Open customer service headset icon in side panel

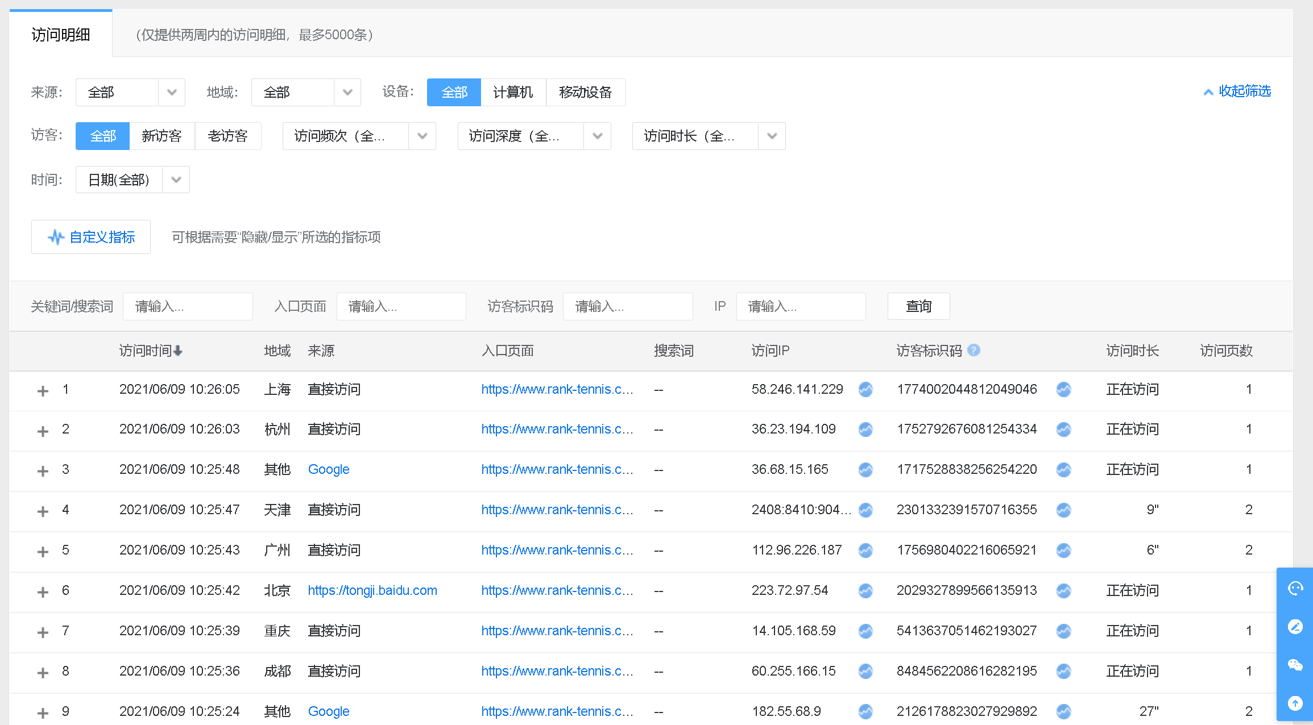pos(1295,588)
